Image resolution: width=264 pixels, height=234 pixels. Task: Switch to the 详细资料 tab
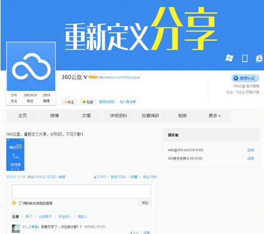point(119,116)
